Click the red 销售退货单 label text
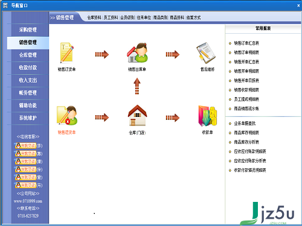The width and height of the screenshot is (302, 226). (66, 133)
